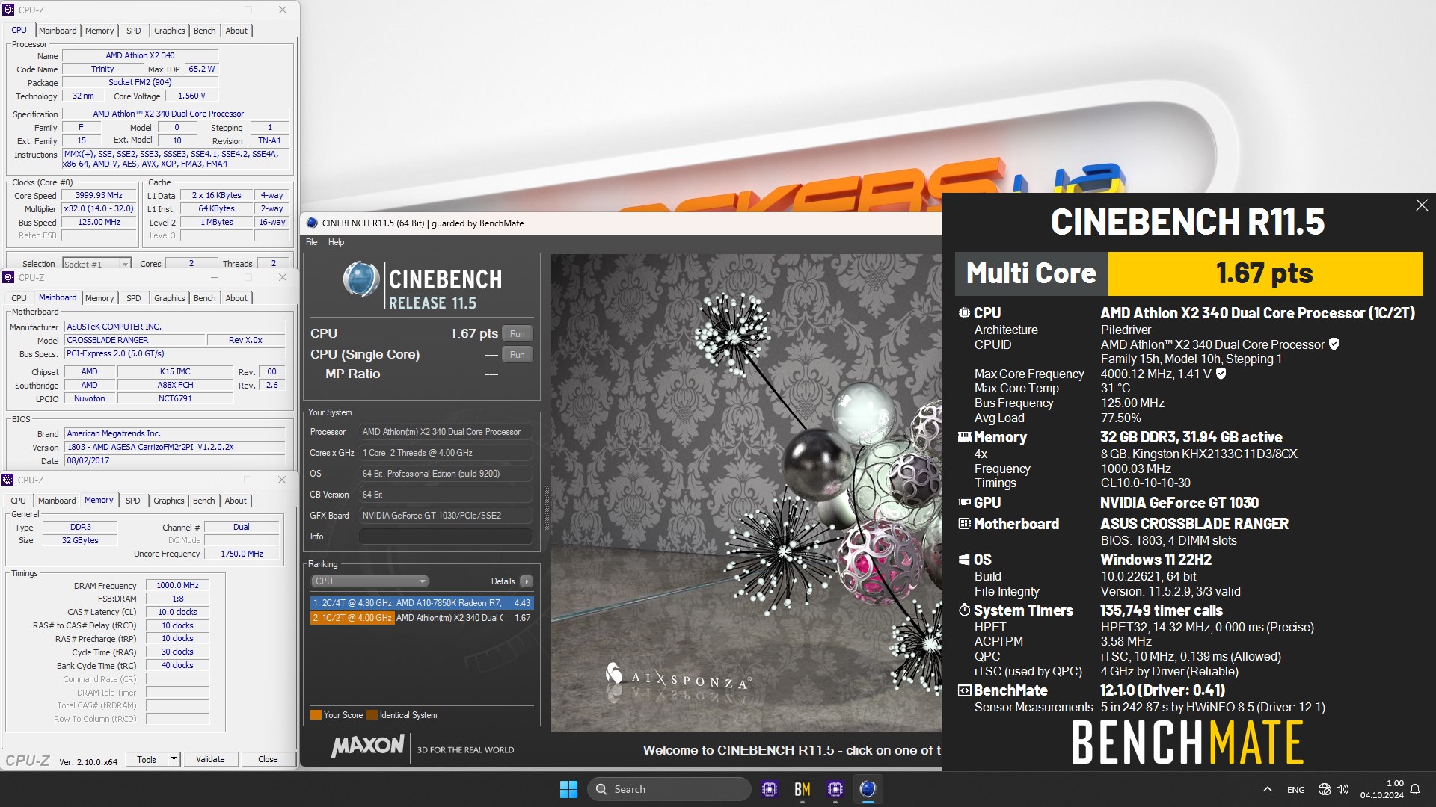Screen dimensions: 1436x807
Task: Open clock showing 1:00 04.10.2024
Action: 1381,789
